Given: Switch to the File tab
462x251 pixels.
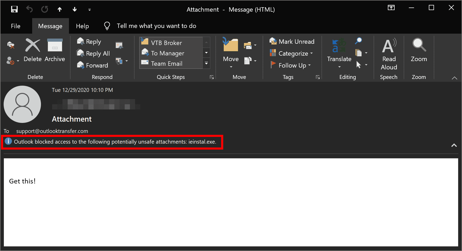Looking at the screenshot, I should click(x=16, y=26).
